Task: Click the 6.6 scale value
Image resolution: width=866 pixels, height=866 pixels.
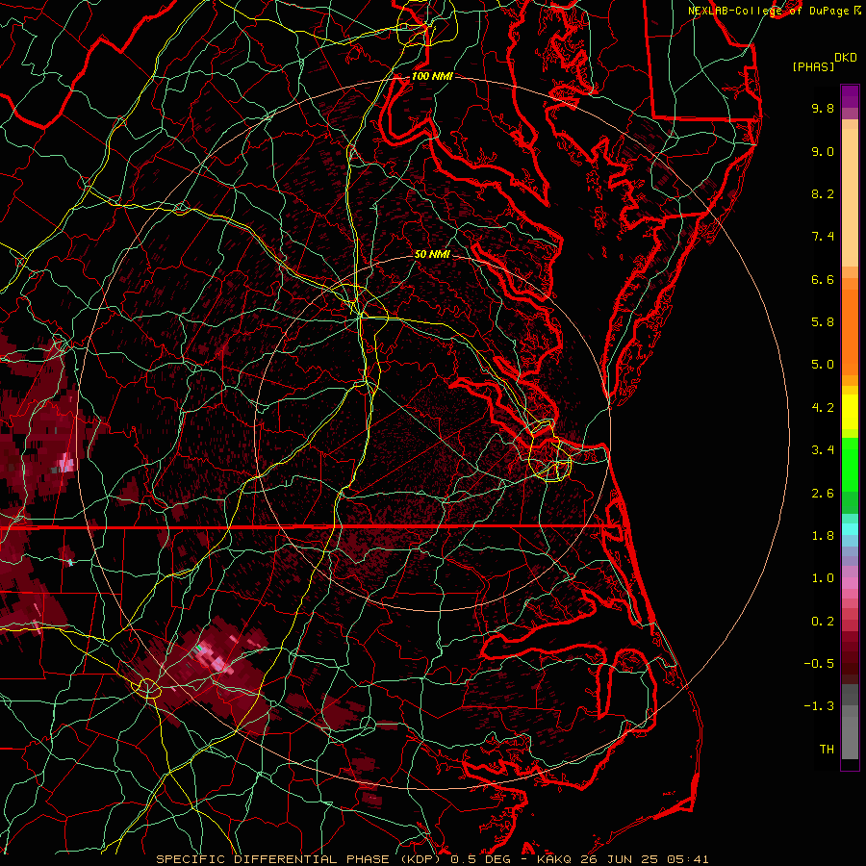Action: coord(823,279)
